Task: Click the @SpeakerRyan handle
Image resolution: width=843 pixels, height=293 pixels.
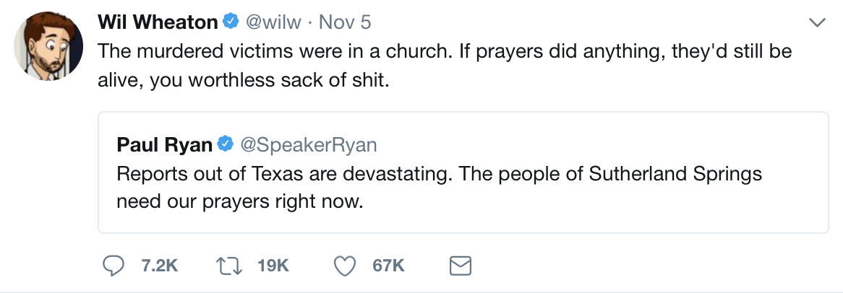Action: pos(307,145)
